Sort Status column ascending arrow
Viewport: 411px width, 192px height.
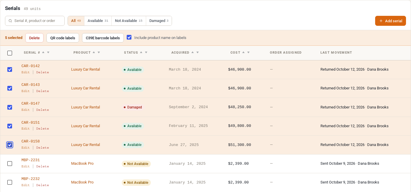(x=141, y=52)
